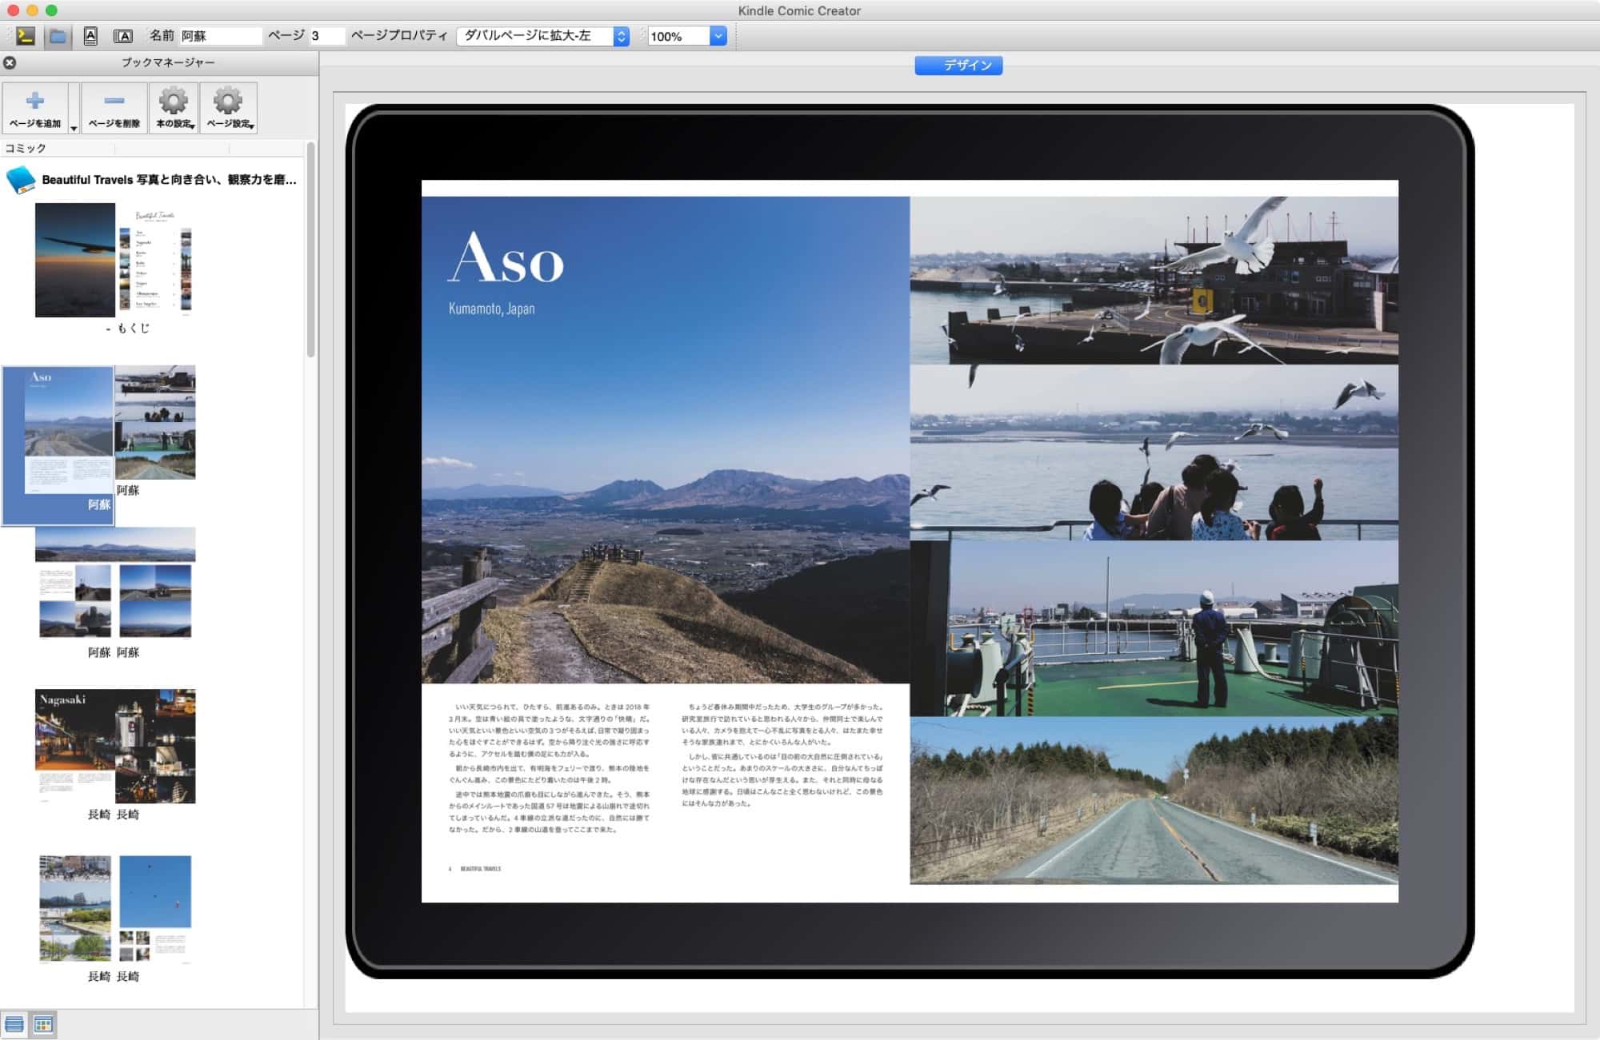Switch to grid thumbnail view at panel bottom

pyautogui.click(x=44, y=1024)
